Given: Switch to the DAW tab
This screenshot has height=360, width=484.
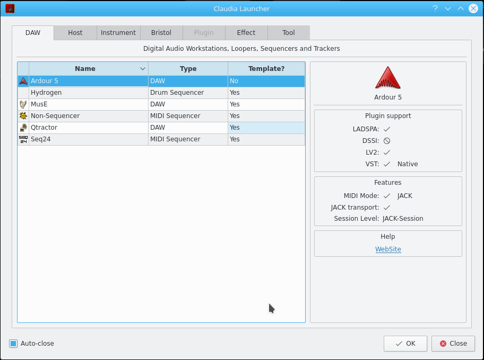Looking at the screenshot, I should coord(33,33).
